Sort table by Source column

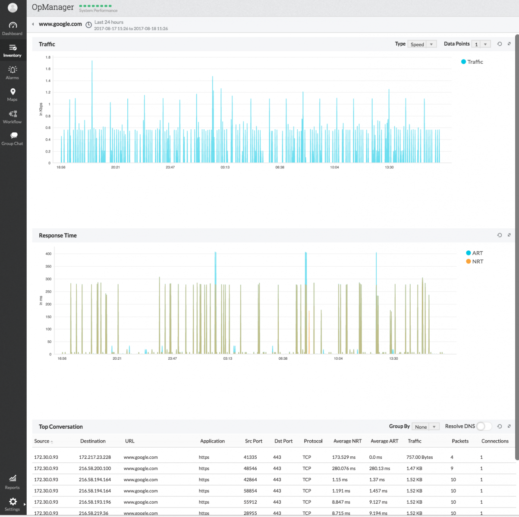pyautogui.click(x=42, y=441)
